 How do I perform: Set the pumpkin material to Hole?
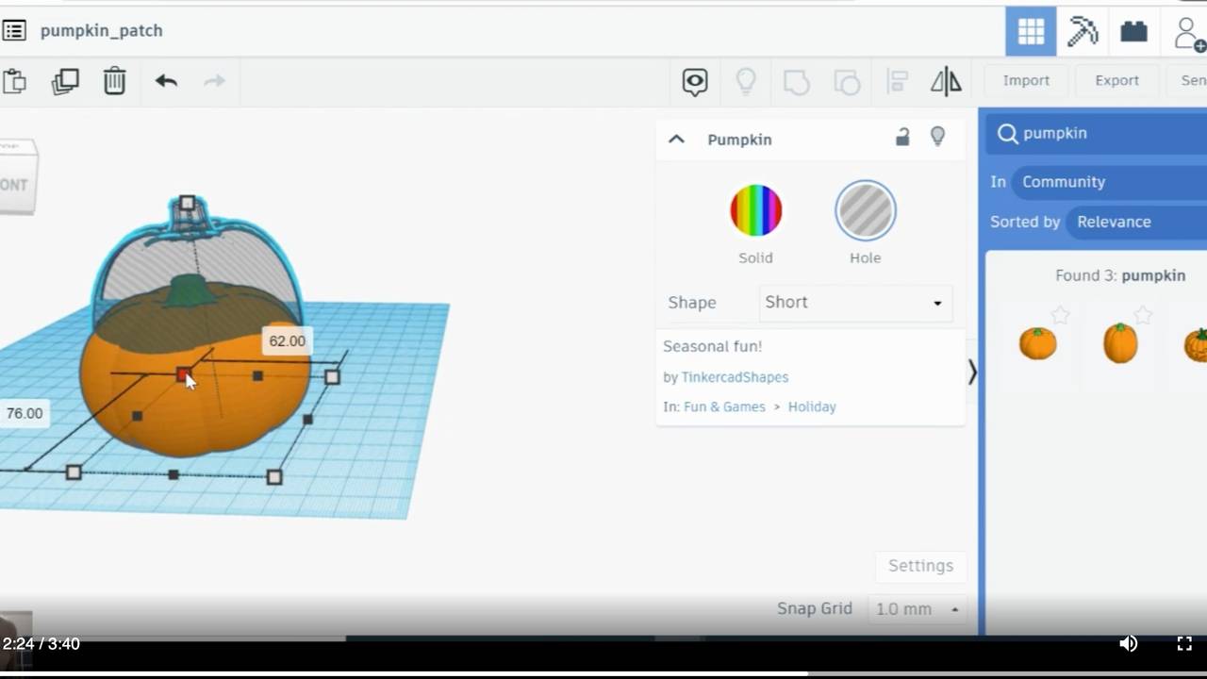(x=865, y=209)
